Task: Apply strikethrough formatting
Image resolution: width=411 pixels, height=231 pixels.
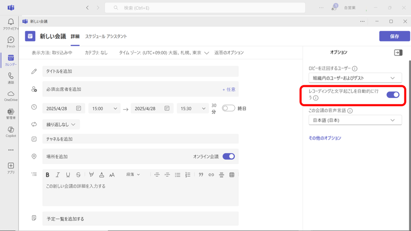Action: point(78,175)
